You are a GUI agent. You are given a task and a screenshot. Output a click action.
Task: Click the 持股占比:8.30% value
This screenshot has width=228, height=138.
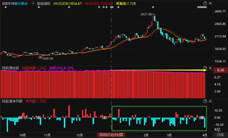[62, 68]
